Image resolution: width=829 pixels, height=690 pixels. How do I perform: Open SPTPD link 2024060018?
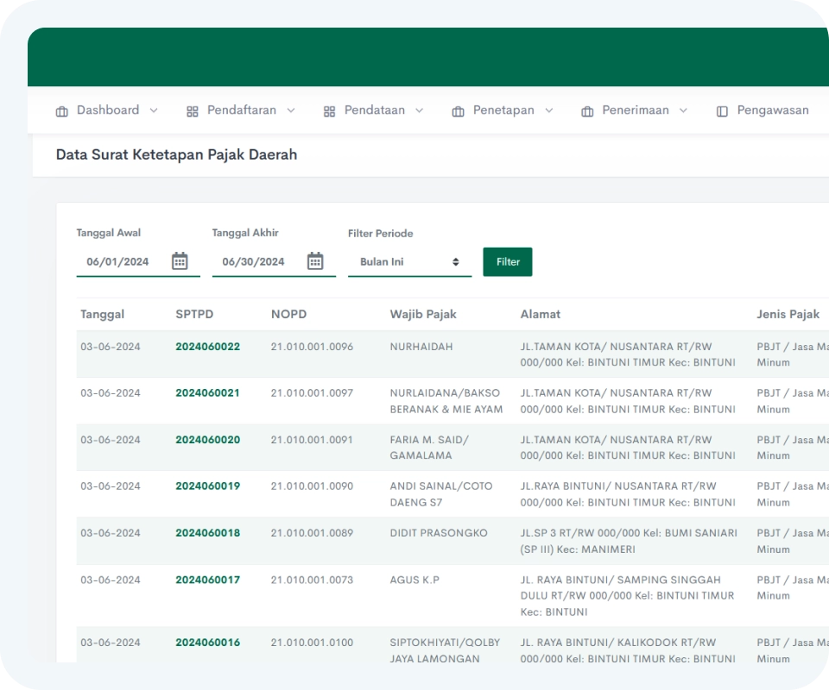pos(208,533)
